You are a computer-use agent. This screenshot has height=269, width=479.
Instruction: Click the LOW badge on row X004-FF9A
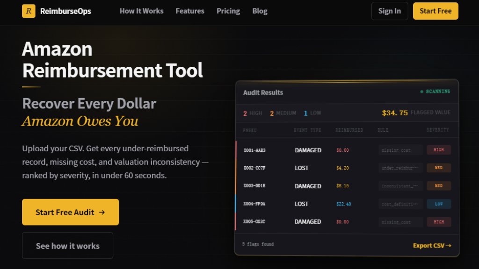[x=439, y=204]
